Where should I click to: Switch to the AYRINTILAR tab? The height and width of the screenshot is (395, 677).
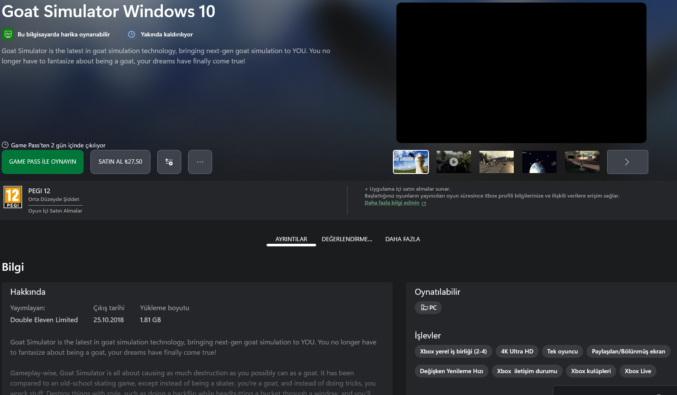(x=291, y=239)
